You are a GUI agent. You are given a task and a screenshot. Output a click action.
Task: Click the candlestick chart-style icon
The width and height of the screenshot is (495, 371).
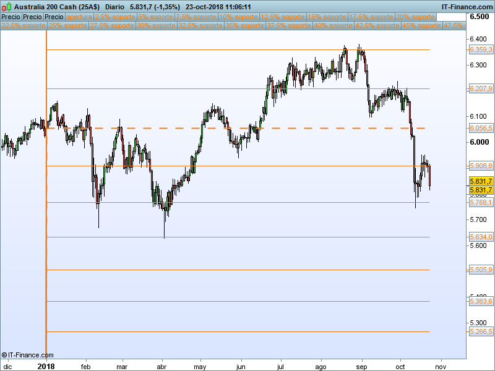pyautogui.click(x=6, y=7)
